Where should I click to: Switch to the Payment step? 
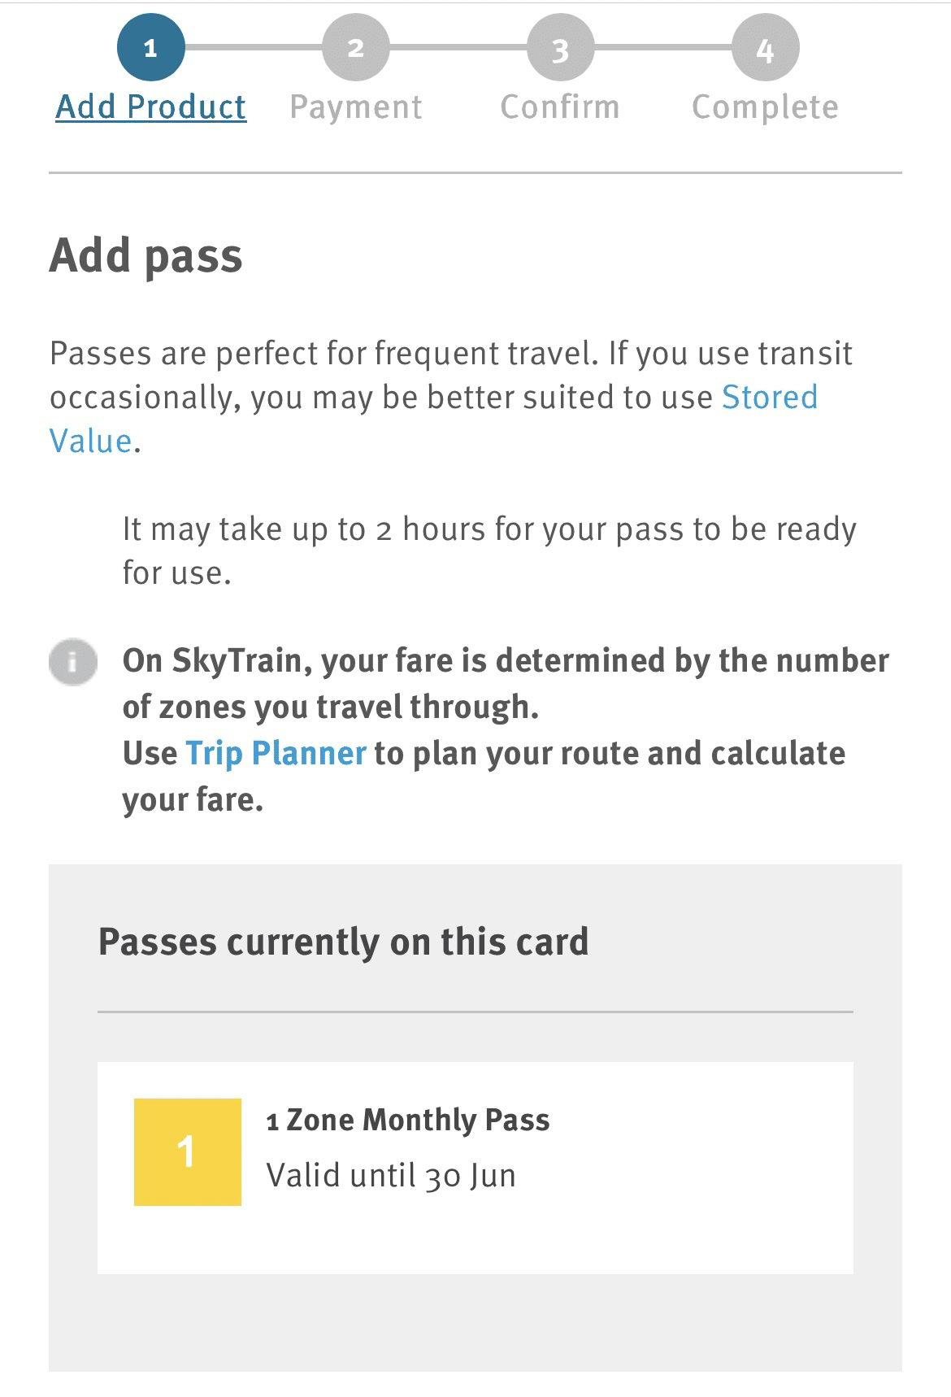click(355, 107)
